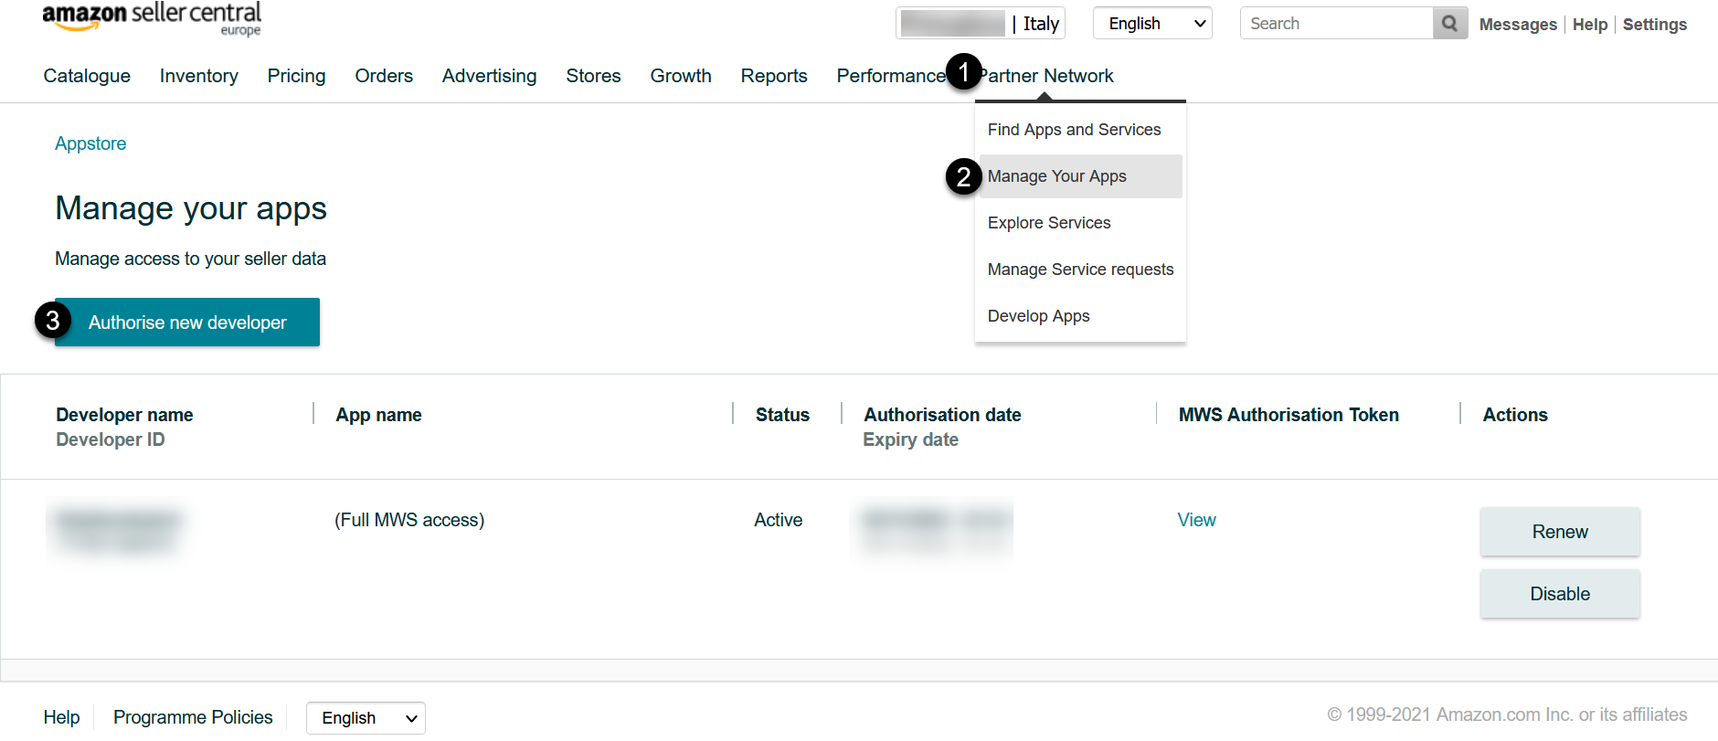Disable the developer's app access
This screenshot has width=1718, height=741.
click(1559, 594)
